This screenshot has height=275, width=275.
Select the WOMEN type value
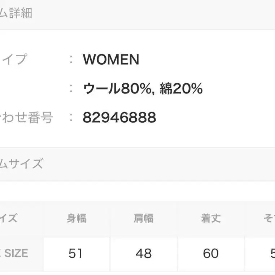(x=111, y=60)
